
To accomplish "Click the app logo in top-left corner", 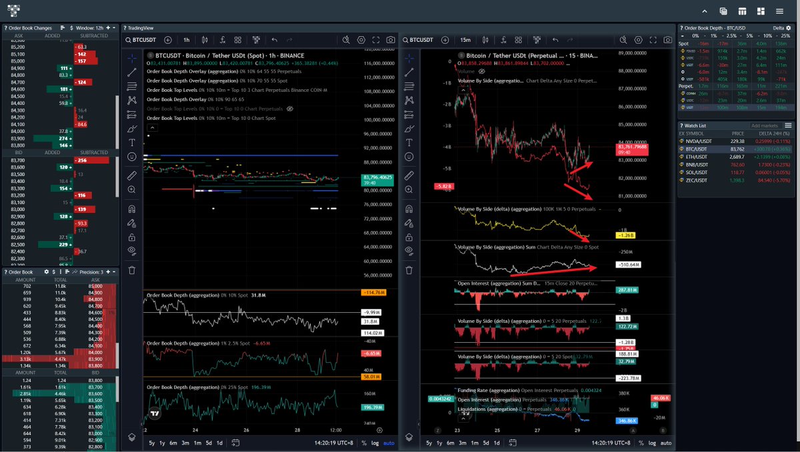I will pos(14,11).
